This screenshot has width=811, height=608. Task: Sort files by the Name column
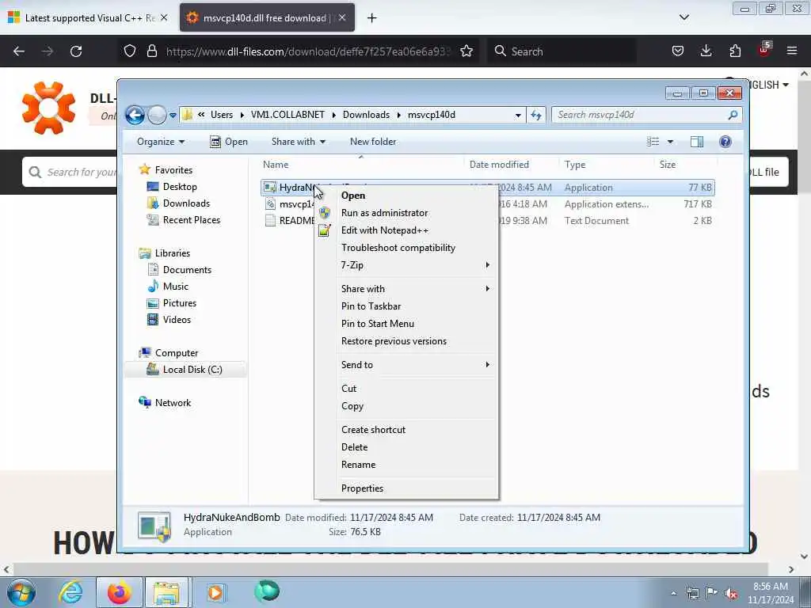361,165
